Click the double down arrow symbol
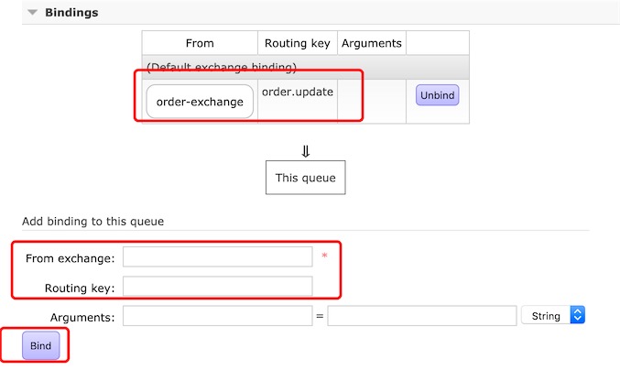Viewport: 620px width, 370px height. tap(306, 151)
